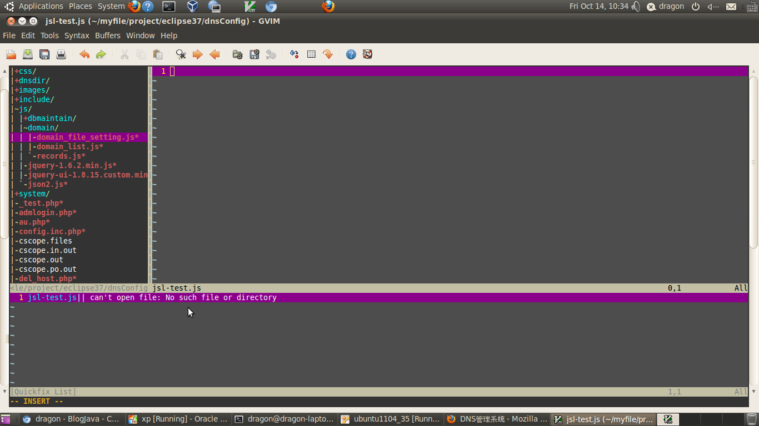The image size is (759, 426).
Task: Switch to ubuntu1104_35 [Running] taskbar window
Action: 391,419
